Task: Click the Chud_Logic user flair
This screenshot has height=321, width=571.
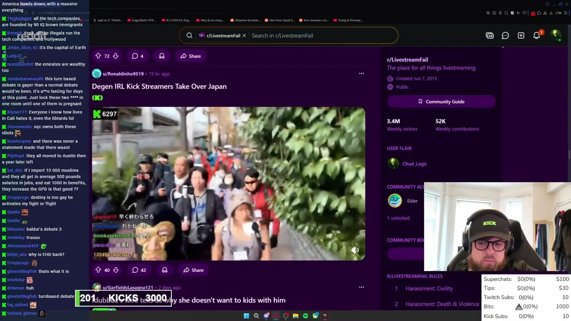Action: (414, 164)
